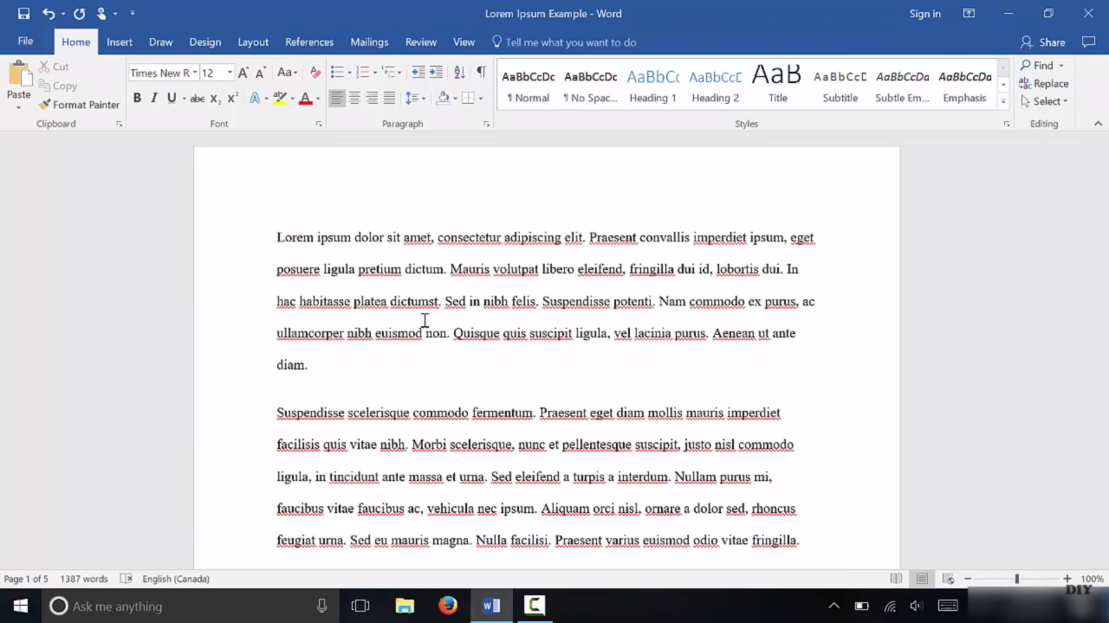Click the Increase Indent icon

click(436, 72)
